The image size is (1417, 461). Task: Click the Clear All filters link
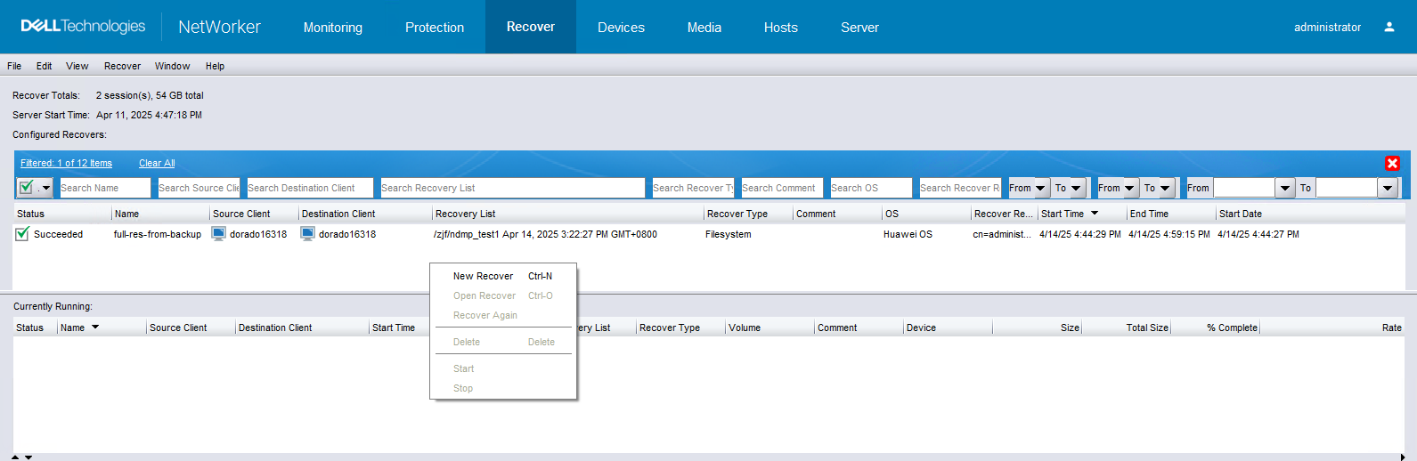click(x=157, y=163)
